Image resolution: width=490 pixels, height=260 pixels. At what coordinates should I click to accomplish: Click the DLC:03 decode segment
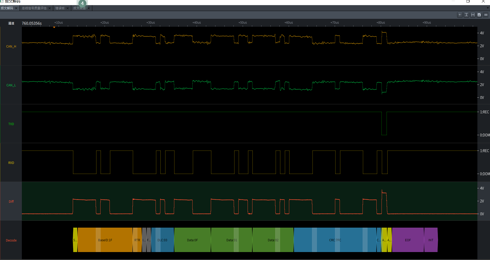(162, 240)
